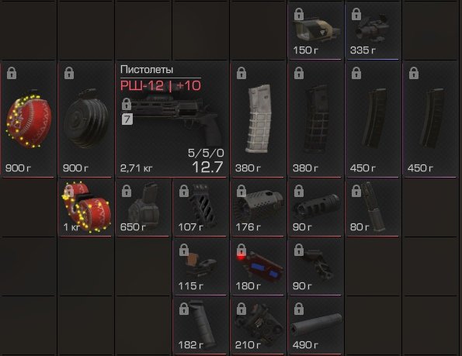This screenshot has height=356, width=462.
Task: Click the number 7 badge on the pistol
Action: click(127, 119)
